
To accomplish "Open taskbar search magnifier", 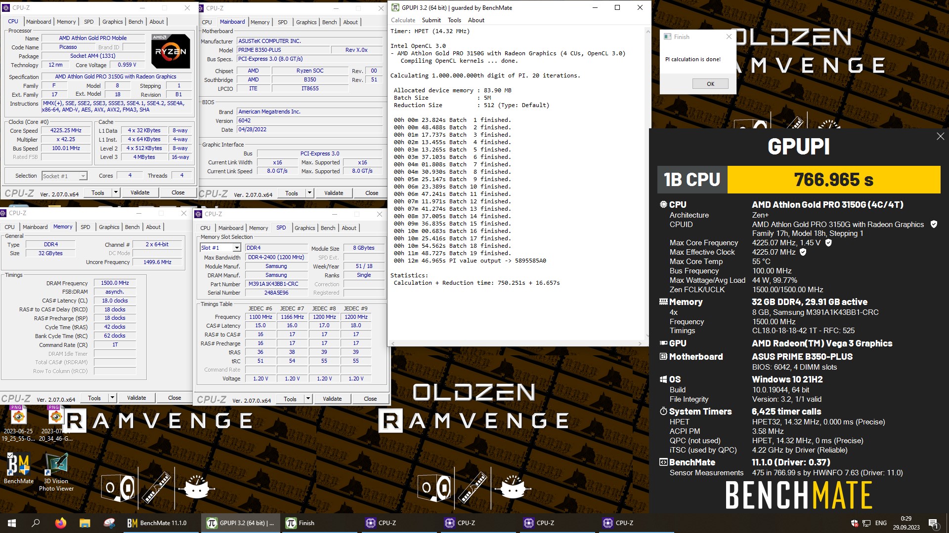I will (36, 523).
